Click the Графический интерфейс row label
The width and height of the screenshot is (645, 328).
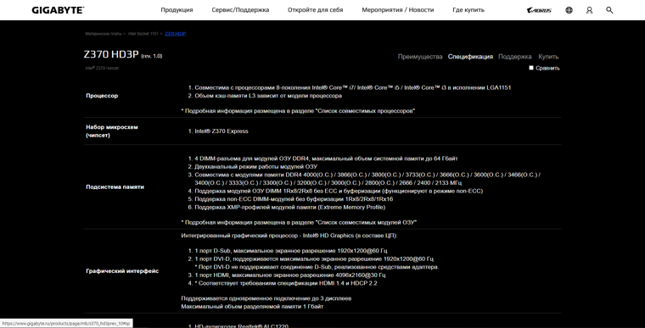122,271
